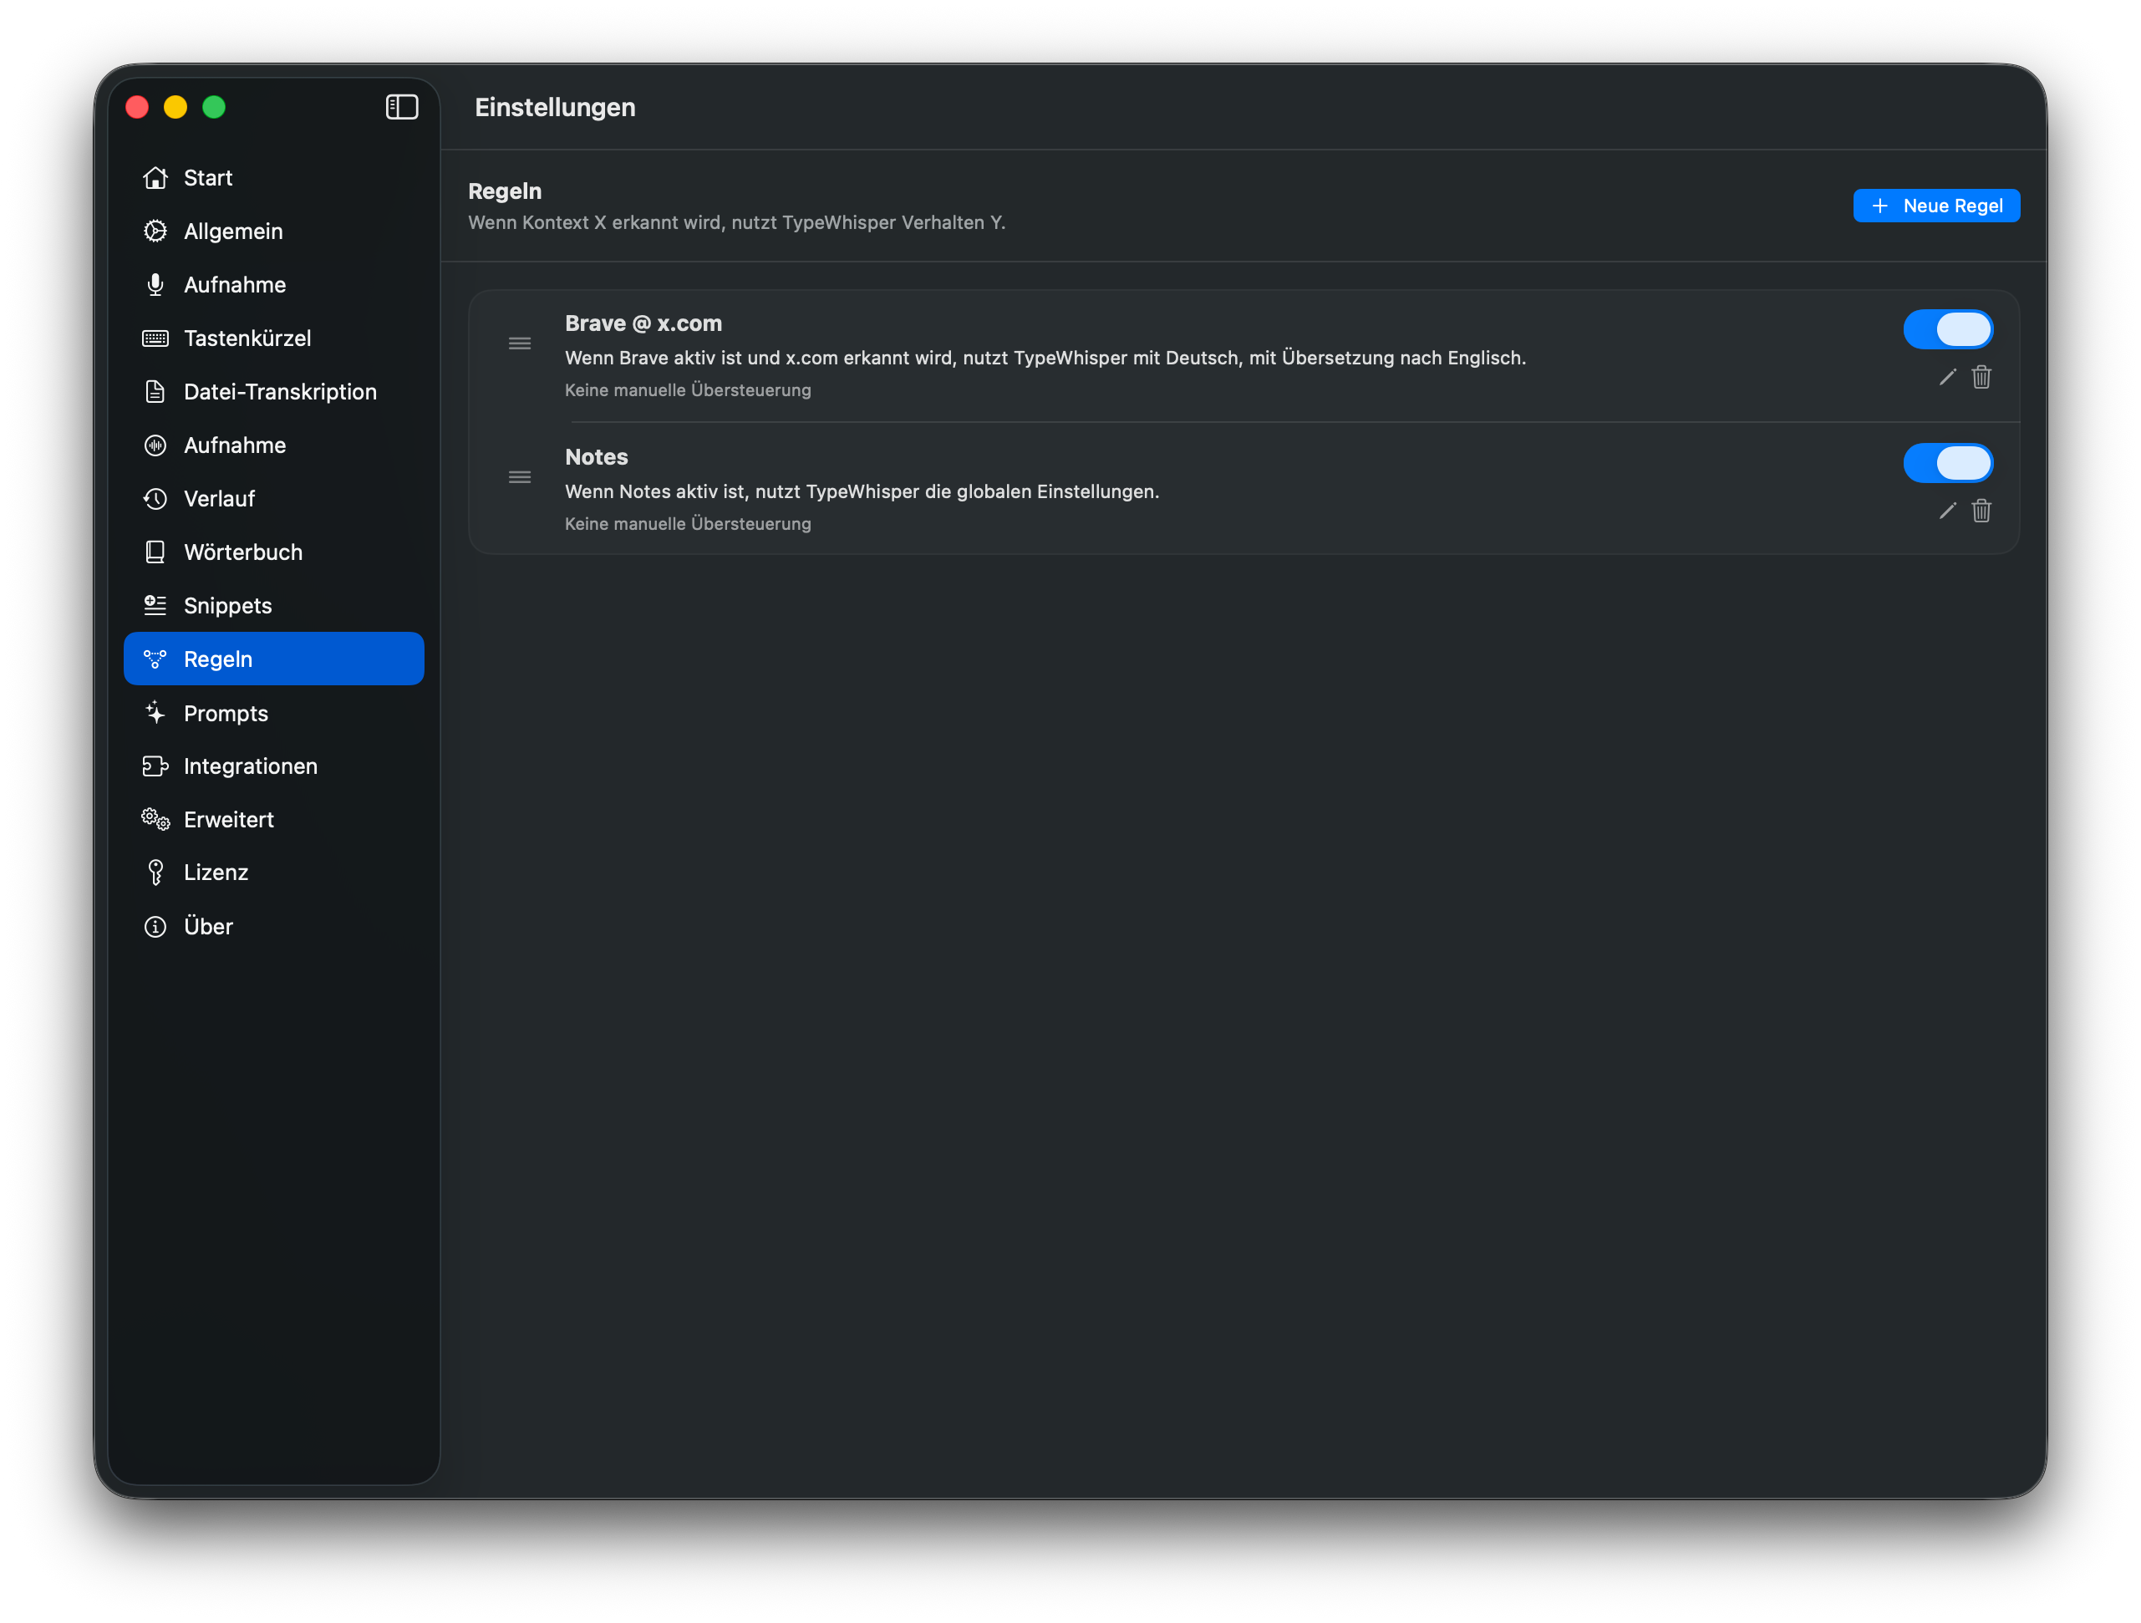Open the Start section
The image size is (2141, 1623).
click(274, 178)
